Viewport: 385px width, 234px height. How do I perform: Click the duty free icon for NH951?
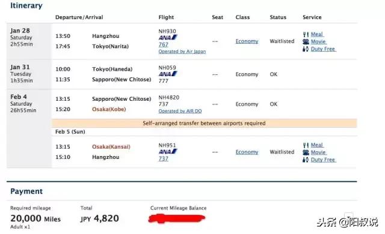(306, 160)
